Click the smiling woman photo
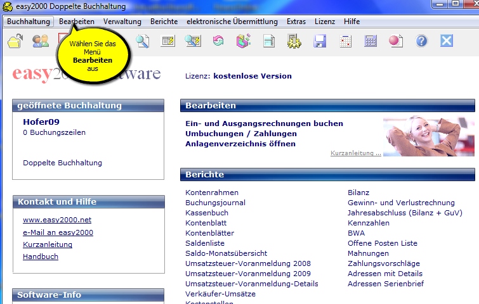Image resolution: width=479 pixels, height=304 pixels. point(429,136)
